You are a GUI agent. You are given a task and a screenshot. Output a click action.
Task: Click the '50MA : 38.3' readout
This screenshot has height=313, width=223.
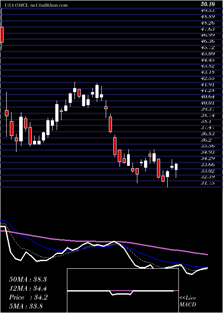(x=28, y=279)
